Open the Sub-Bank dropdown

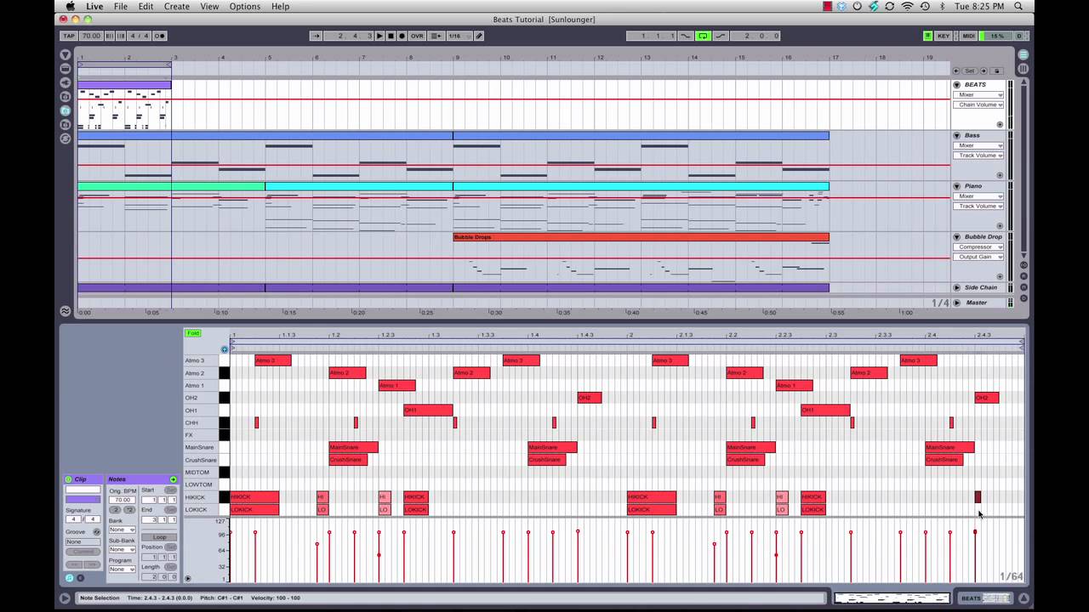[x=122, y=549]
